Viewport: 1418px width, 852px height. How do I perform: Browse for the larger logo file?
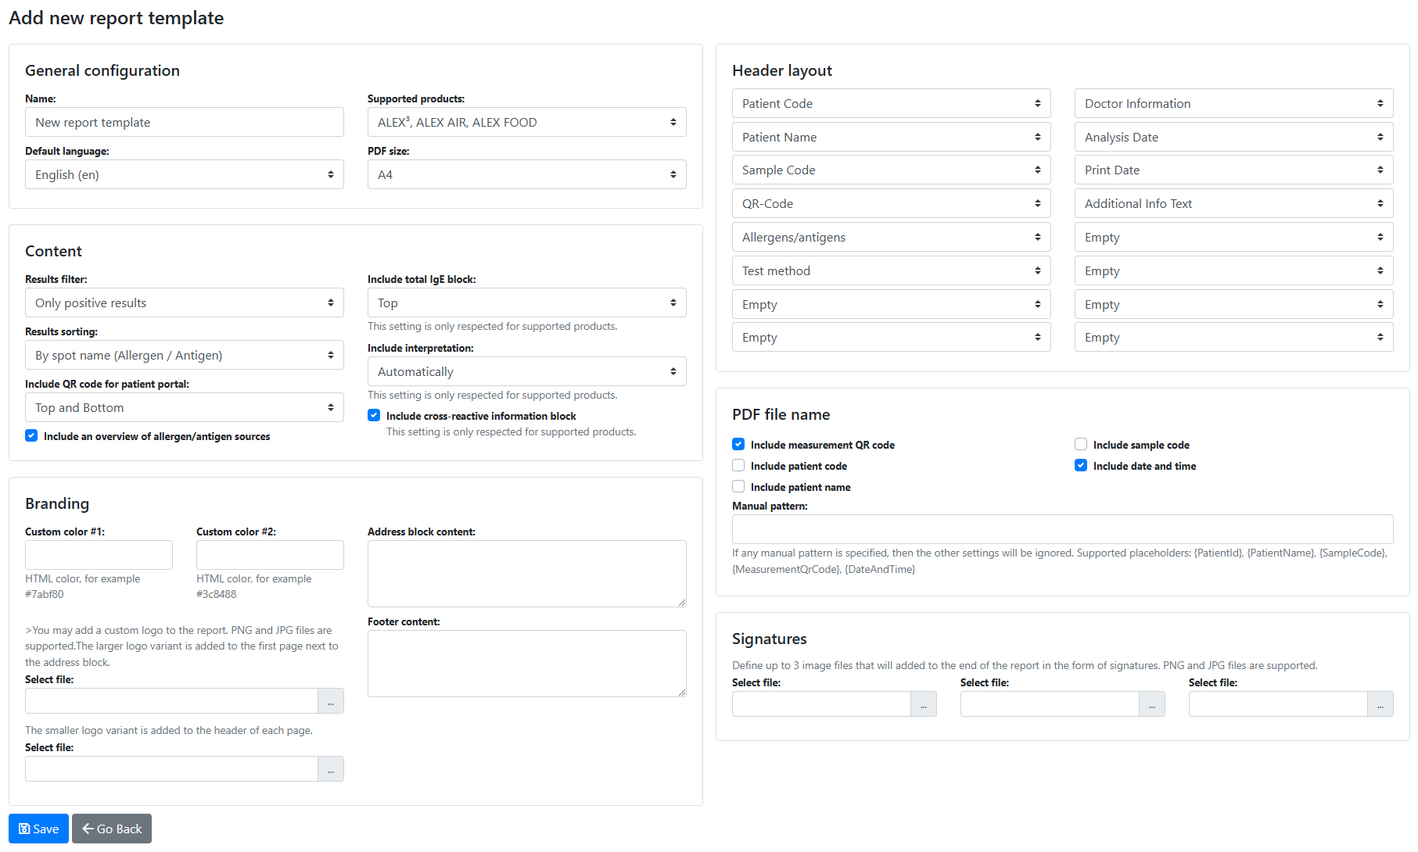pos(331,701)
